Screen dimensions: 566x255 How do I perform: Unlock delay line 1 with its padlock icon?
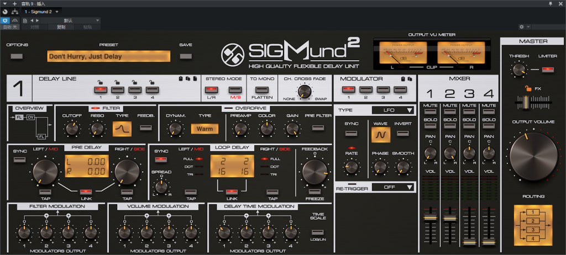coord(99,83)
